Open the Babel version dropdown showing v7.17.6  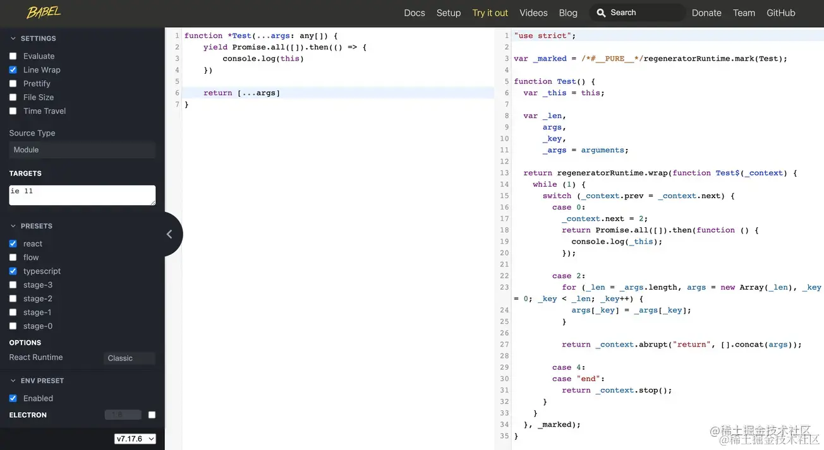(x=135, y=438)
